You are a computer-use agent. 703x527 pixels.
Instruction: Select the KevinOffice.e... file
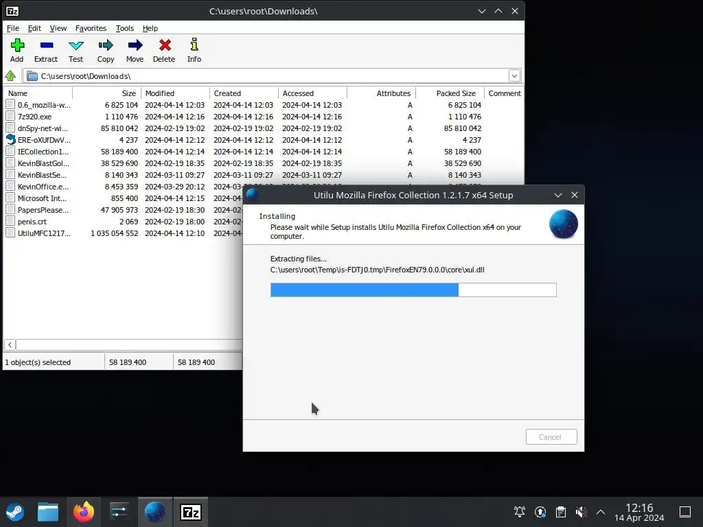click(x=43, y=187)
